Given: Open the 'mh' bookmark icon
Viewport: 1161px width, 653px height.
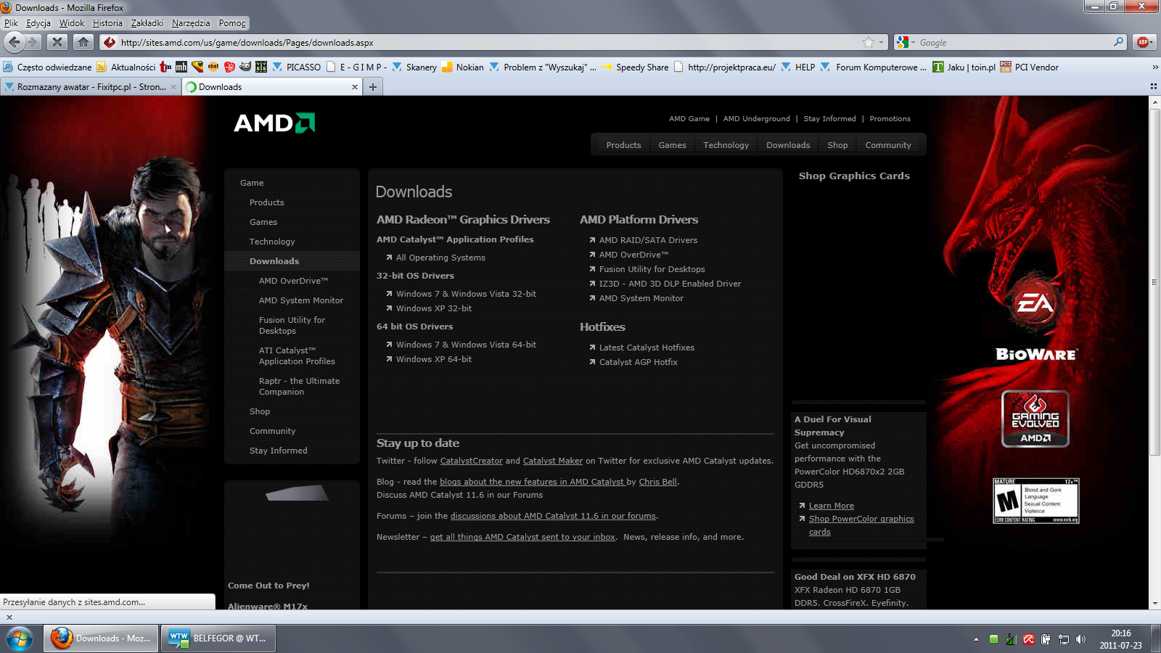Looking at the screenshot, I should click(x=181, y=67).
